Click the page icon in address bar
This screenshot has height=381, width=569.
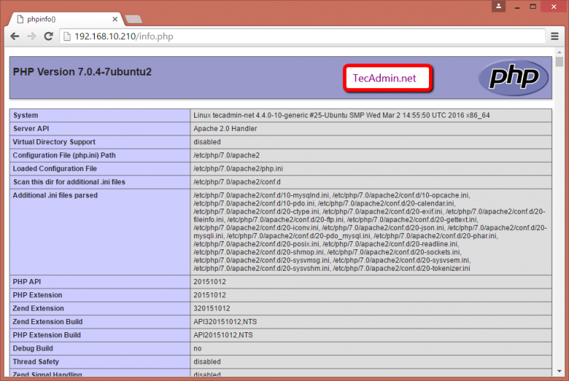(x=66, y=36)
